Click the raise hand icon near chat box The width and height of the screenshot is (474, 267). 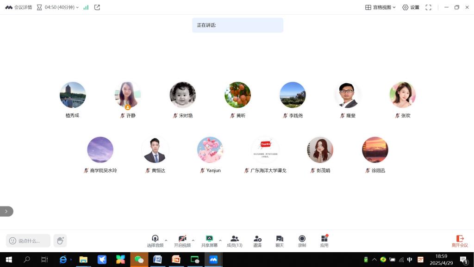coord(60,240)
